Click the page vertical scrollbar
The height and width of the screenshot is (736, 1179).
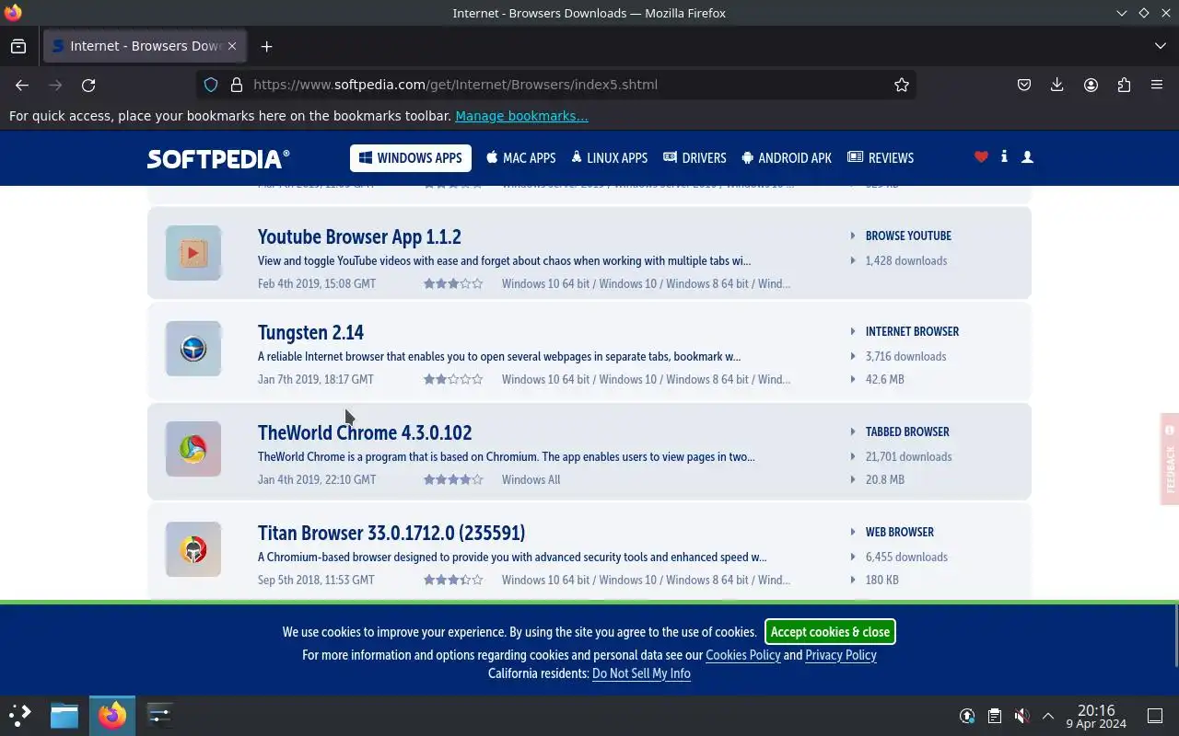pyautogui.click(x=1175, y=635)
